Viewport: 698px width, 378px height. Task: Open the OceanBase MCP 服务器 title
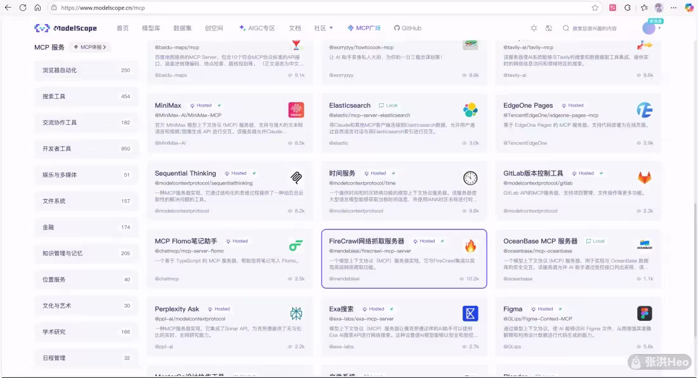pyautogui.click(x=540, y=241)
